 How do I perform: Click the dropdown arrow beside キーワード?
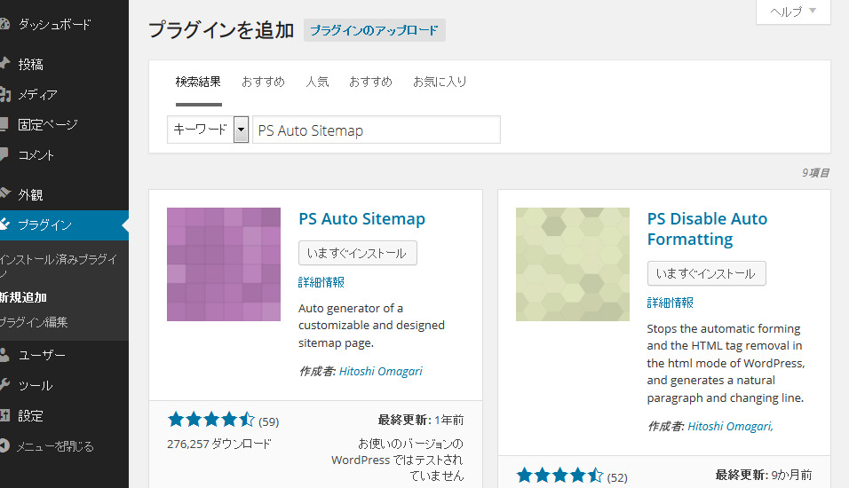click(241, 130)
